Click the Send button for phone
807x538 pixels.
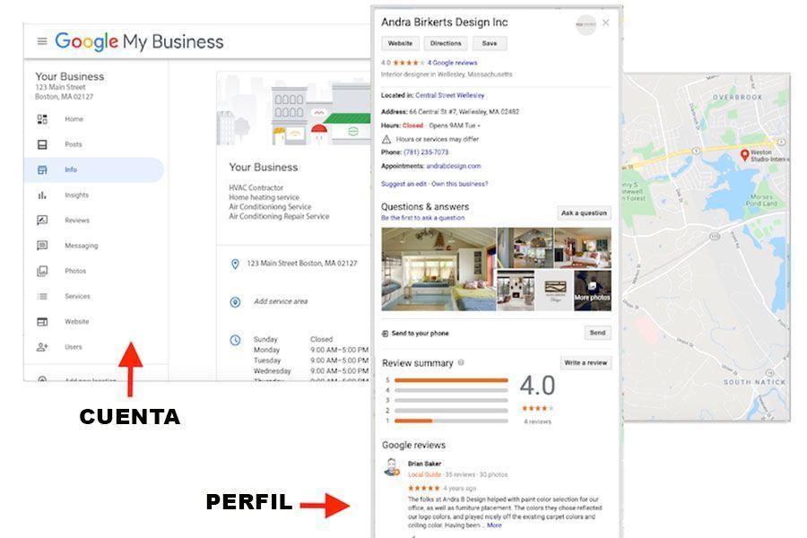pyautogui.click(x=597, y=333)
